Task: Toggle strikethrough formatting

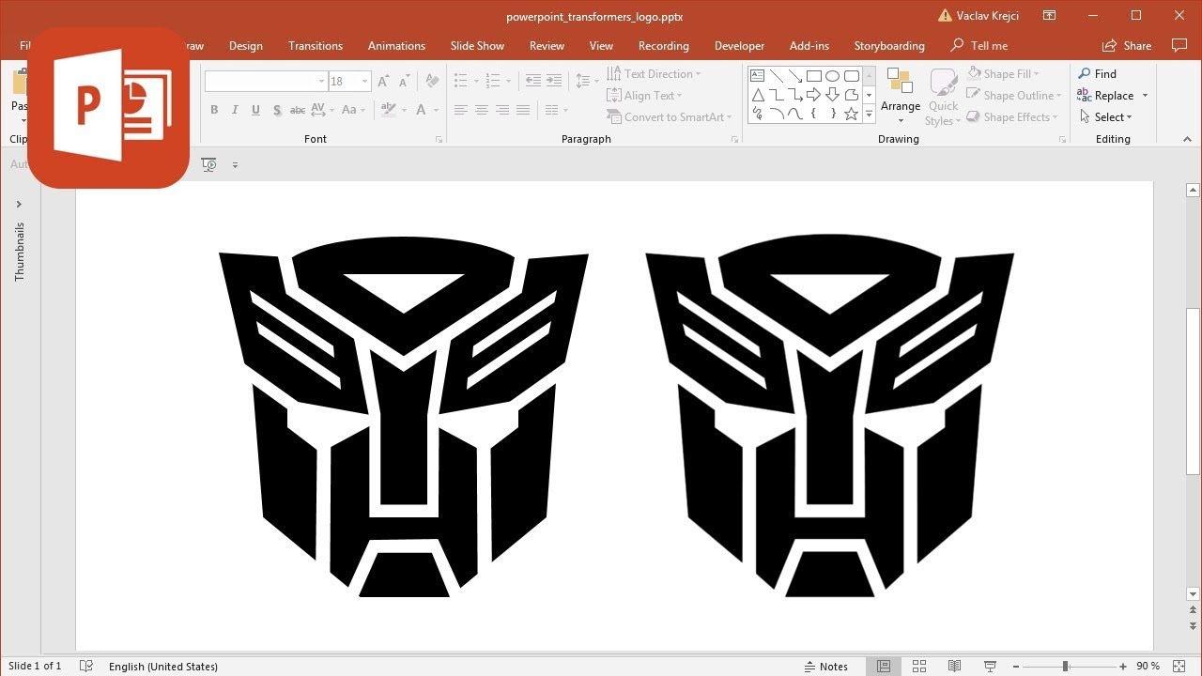Action: [298, 110]
